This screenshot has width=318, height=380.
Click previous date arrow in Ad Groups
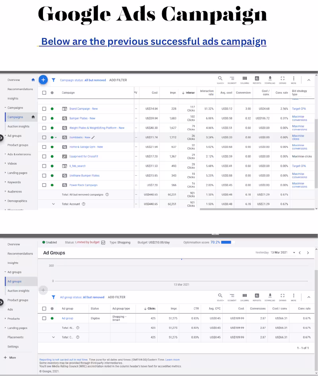[300, 253]
